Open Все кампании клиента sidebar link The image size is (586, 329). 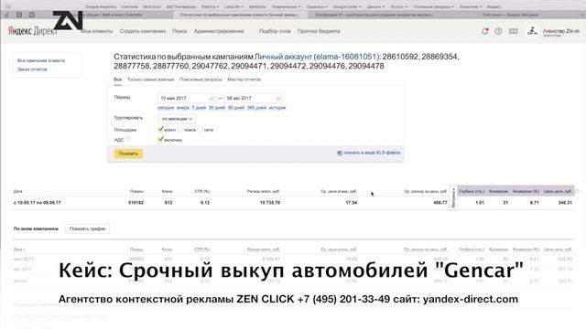(41, 60)
